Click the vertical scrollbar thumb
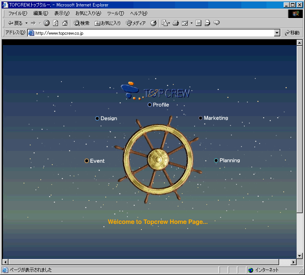This screenshot has width=305, height=275. 299,129
